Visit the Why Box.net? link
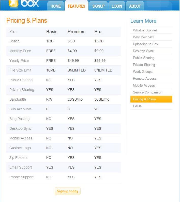 143,37
